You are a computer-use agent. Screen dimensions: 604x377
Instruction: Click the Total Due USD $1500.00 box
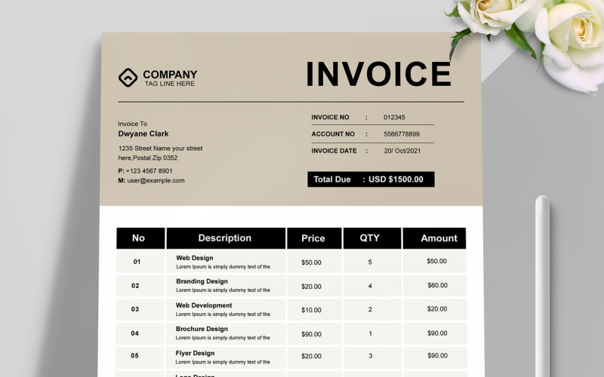click(x=371, y=179)
